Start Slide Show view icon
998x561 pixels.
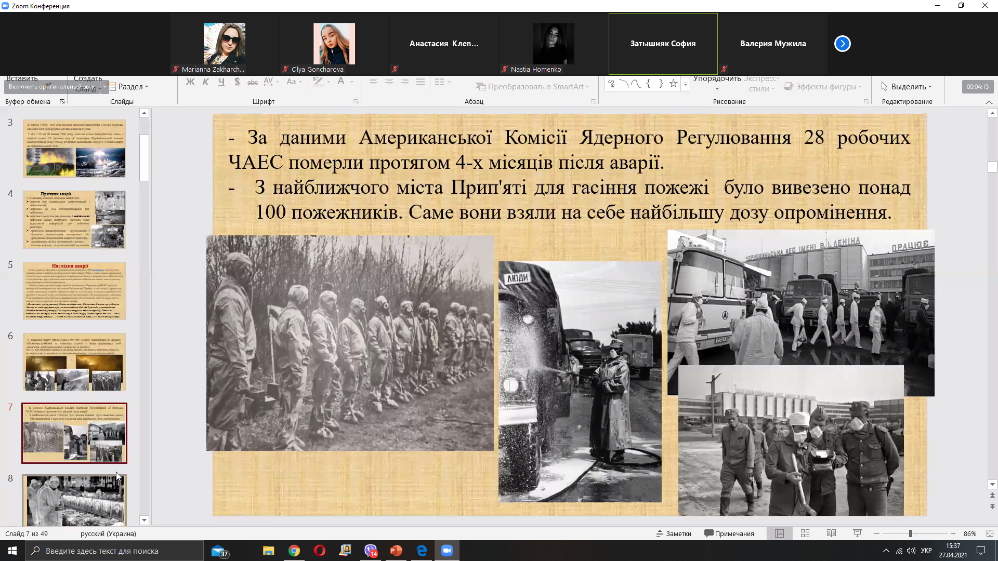[857, 533]
